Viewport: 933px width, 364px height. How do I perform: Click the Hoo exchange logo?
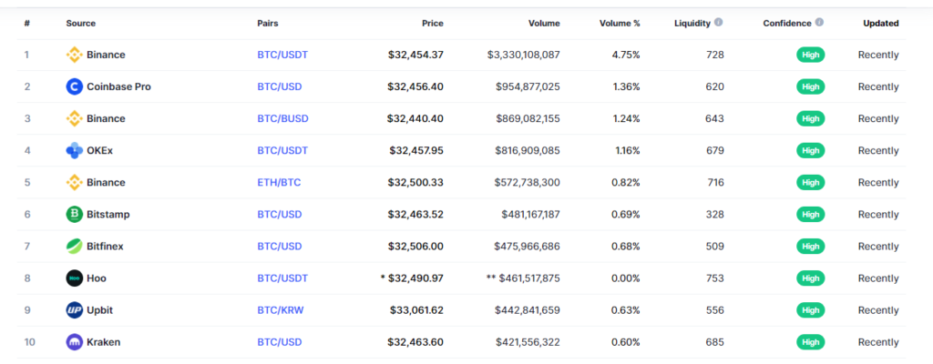75,278
